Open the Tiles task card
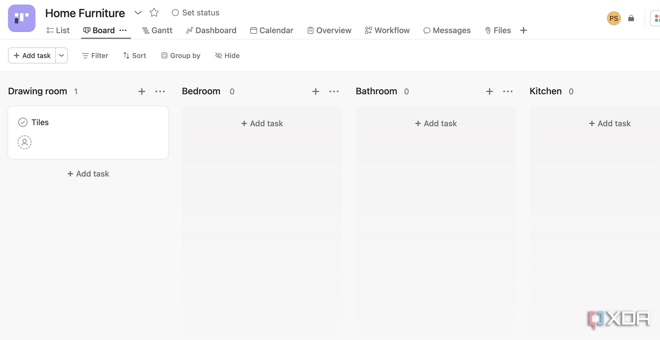Screen dimensions: 660x340 pos(88,133)
